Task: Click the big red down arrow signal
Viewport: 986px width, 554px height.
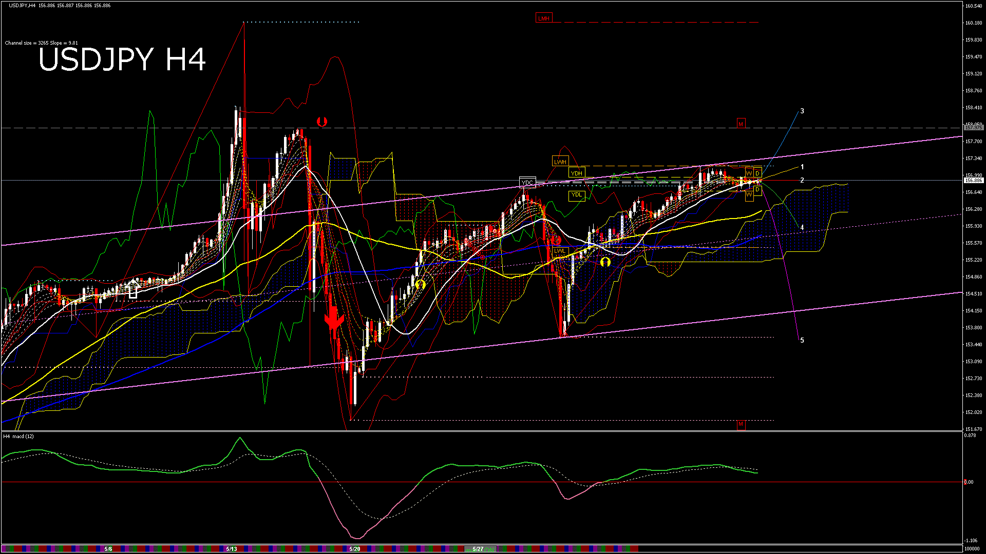Action: coord(334,318)
